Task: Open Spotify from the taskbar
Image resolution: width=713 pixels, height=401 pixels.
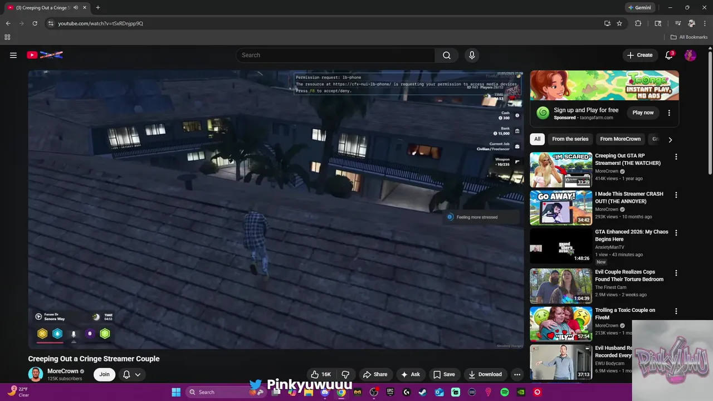Action: click(505, 392)
